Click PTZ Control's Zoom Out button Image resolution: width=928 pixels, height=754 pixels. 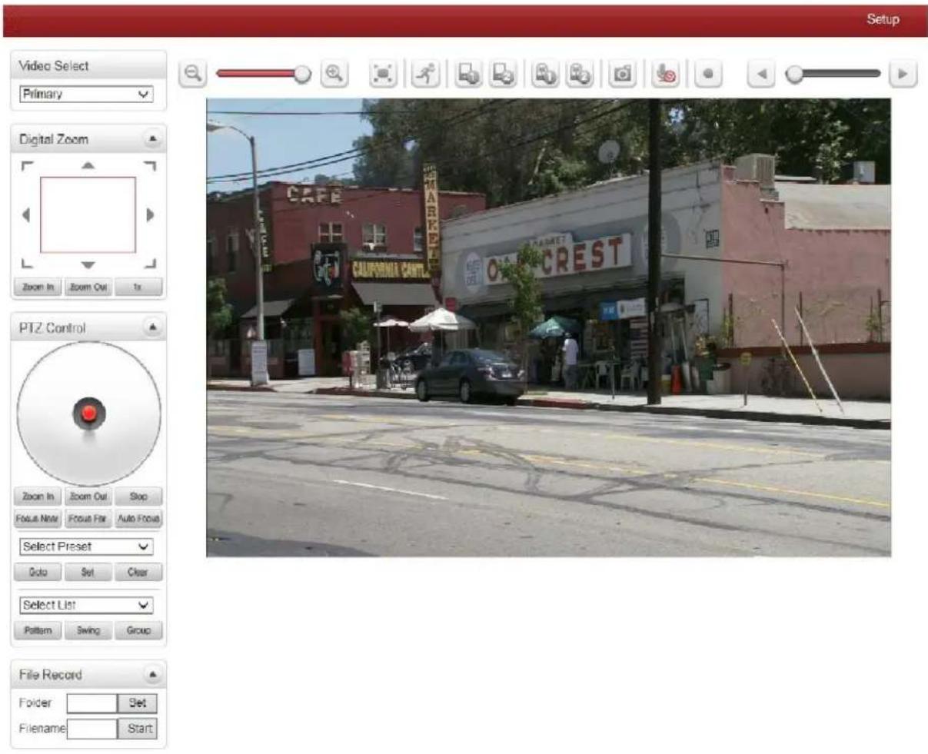(x=88, y=497)
